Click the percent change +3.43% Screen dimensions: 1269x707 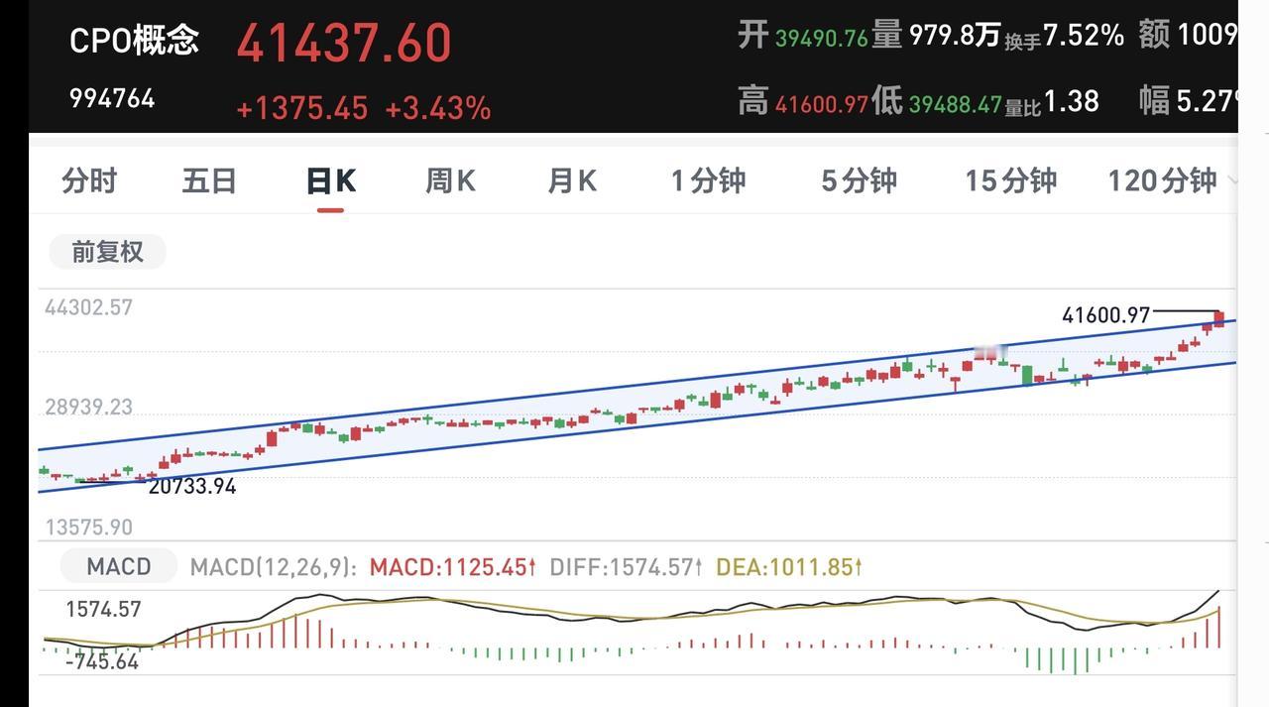coord(437,108)
